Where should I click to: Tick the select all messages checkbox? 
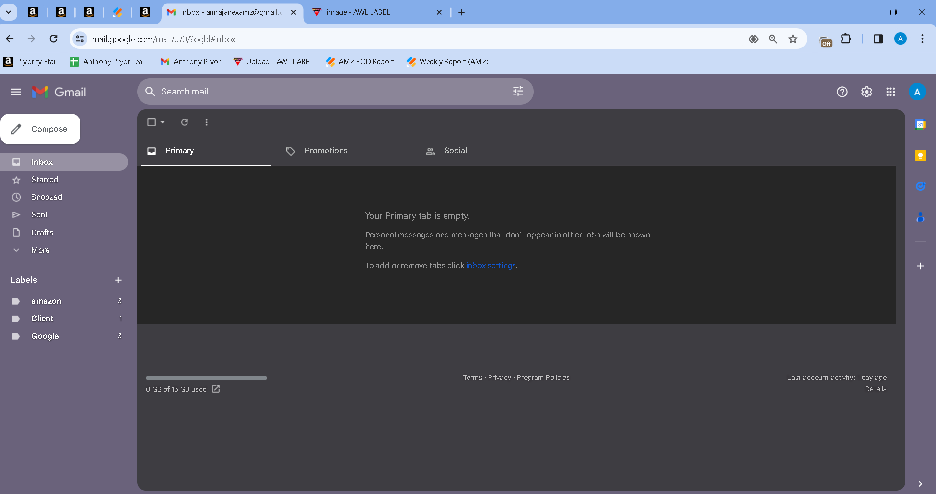pos(151,122)
